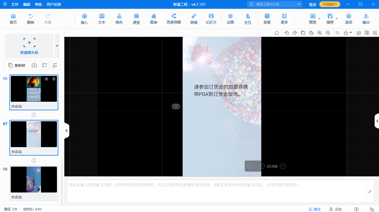Open the 课堂 classroom tool

136,19
